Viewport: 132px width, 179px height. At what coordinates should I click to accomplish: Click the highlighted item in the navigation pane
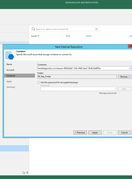point(14,148)
